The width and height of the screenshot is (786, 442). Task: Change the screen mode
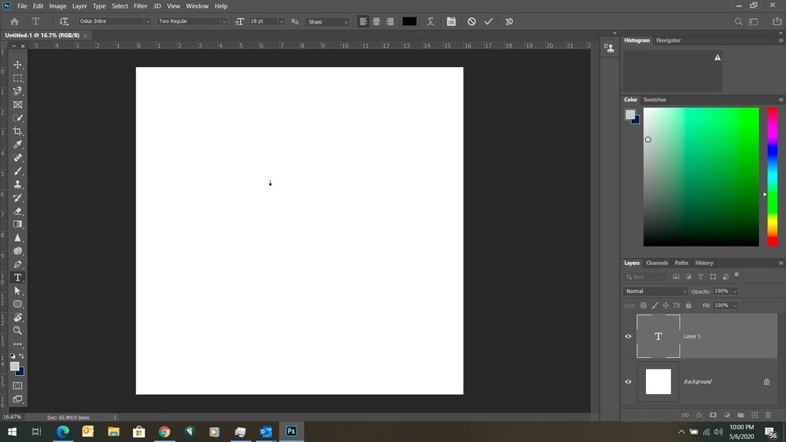click(17, 400)
